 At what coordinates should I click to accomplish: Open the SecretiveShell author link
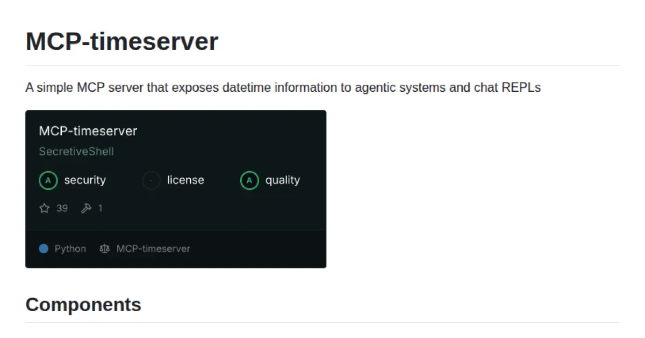click(x=76, y=151)
